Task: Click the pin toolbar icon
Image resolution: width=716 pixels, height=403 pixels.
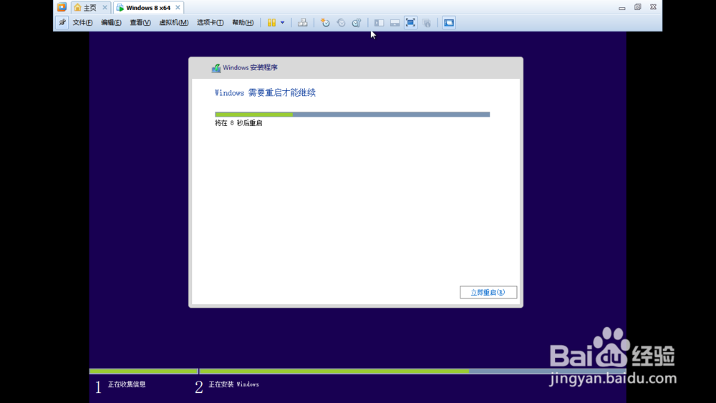Action: pyautogui.click(x=62, y=22)
